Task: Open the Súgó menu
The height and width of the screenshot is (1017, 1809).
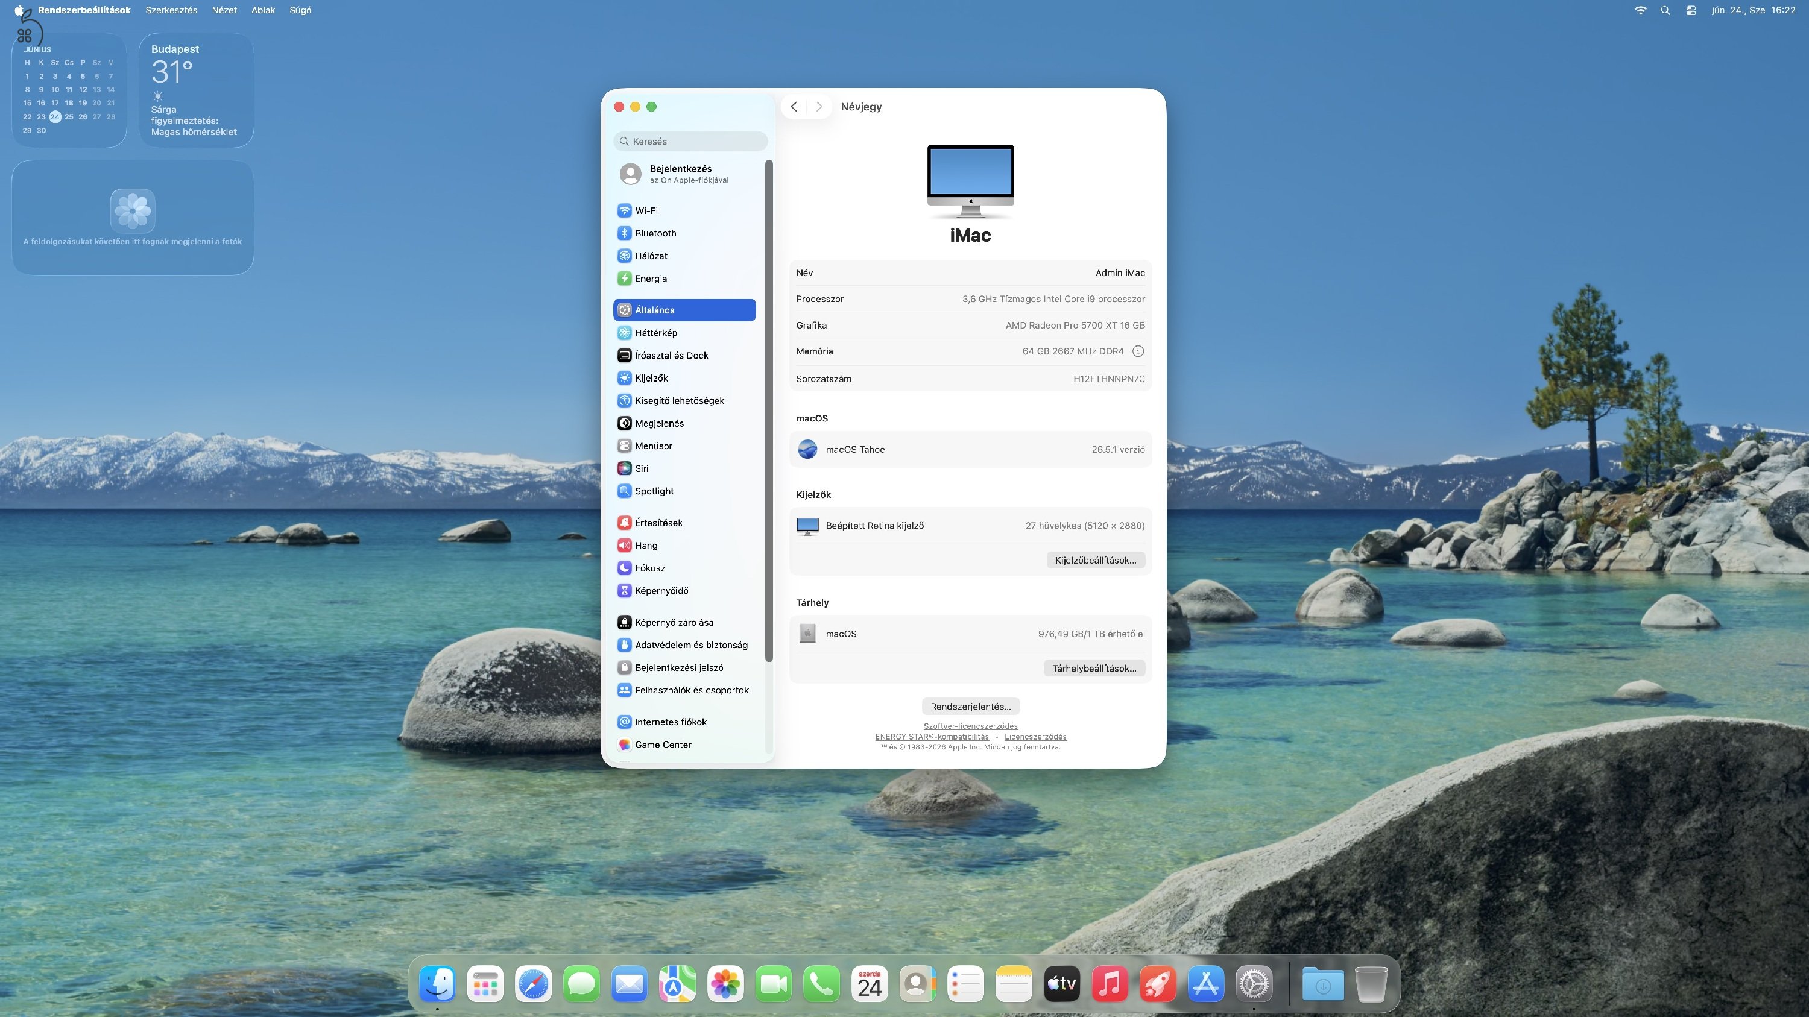Action: (x=300, y=10)
